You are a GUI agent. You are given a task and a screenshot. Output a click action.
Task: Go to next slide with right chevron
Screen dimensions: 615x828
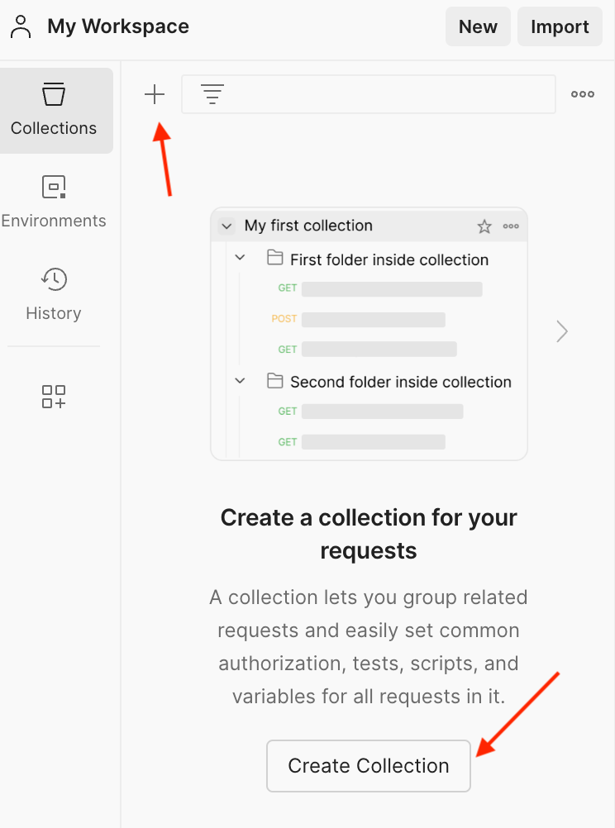[x=562, y=331]
